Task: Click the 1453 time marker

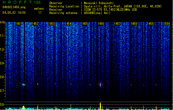Action: click(51, 24)
